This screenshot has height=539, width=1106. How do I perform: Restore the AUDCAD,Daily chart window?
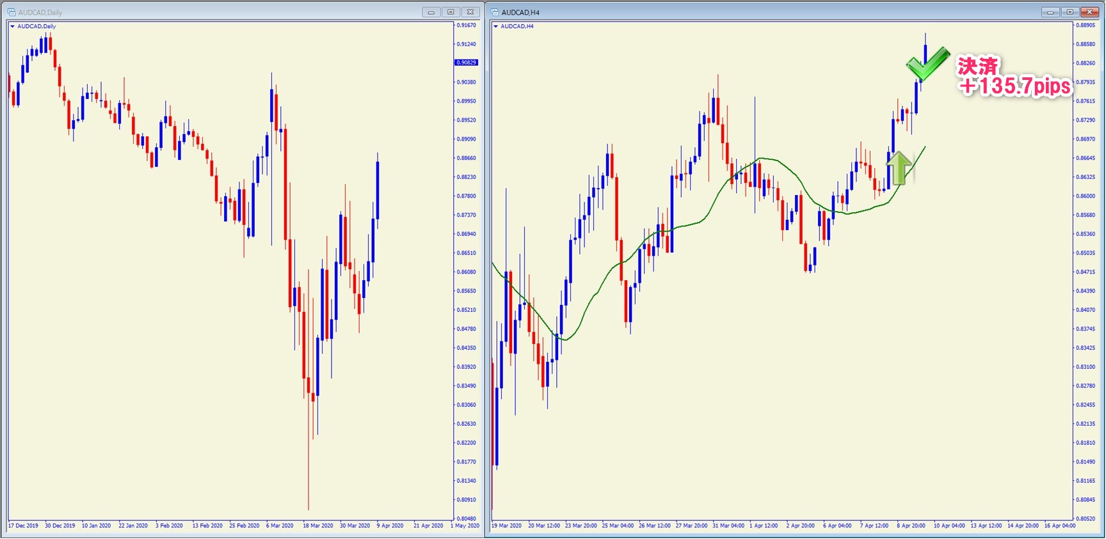point(451,12)
